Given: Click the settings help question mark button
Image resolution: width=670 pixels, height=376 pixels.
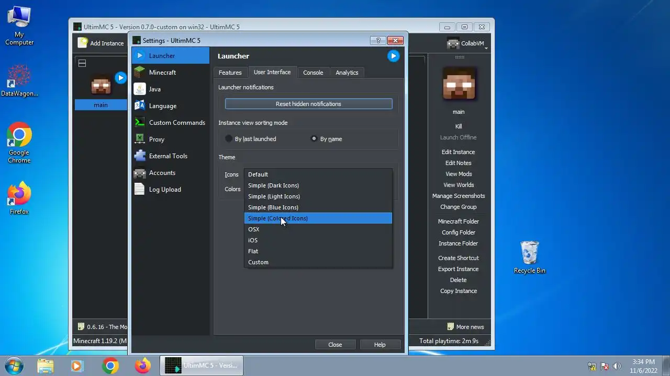Looking at the screenshot, I should tap(378, 40).
